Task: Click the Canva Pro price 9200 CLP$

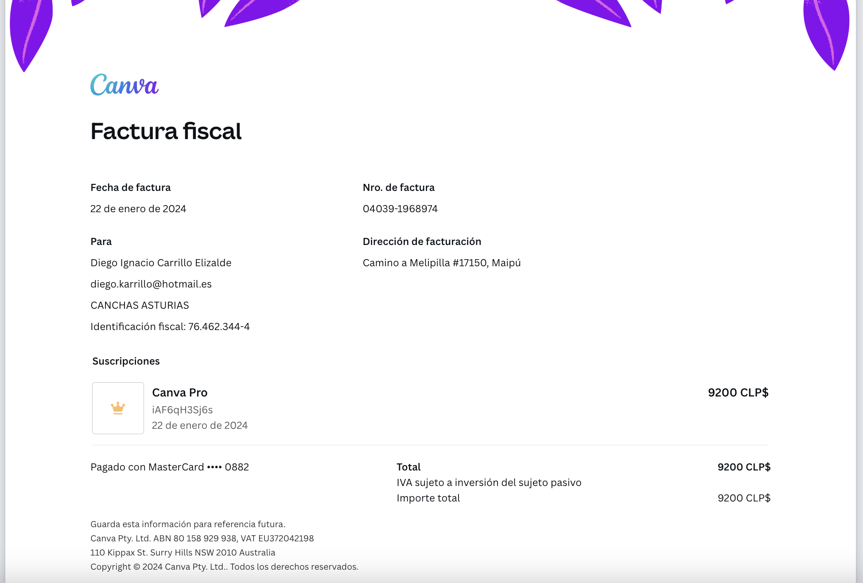Action: click(738, 393)
